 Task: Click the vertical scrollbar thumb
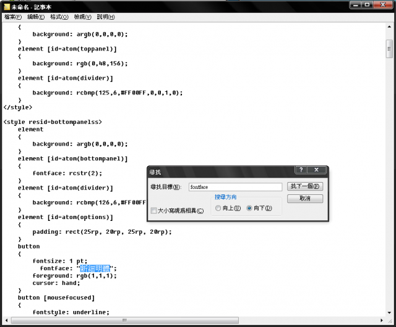(389, 49)
